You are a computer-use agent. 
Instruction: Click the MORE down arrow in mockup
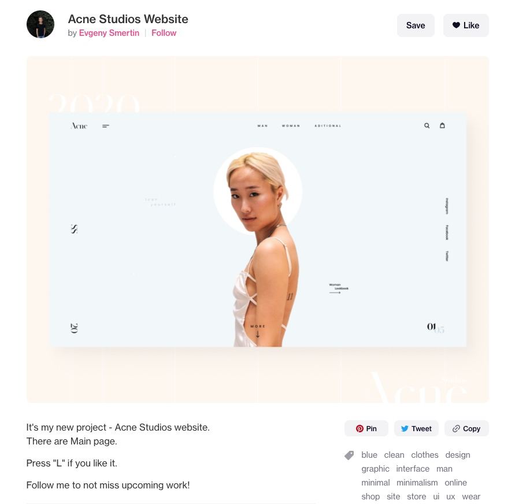(x=258, y=331)
